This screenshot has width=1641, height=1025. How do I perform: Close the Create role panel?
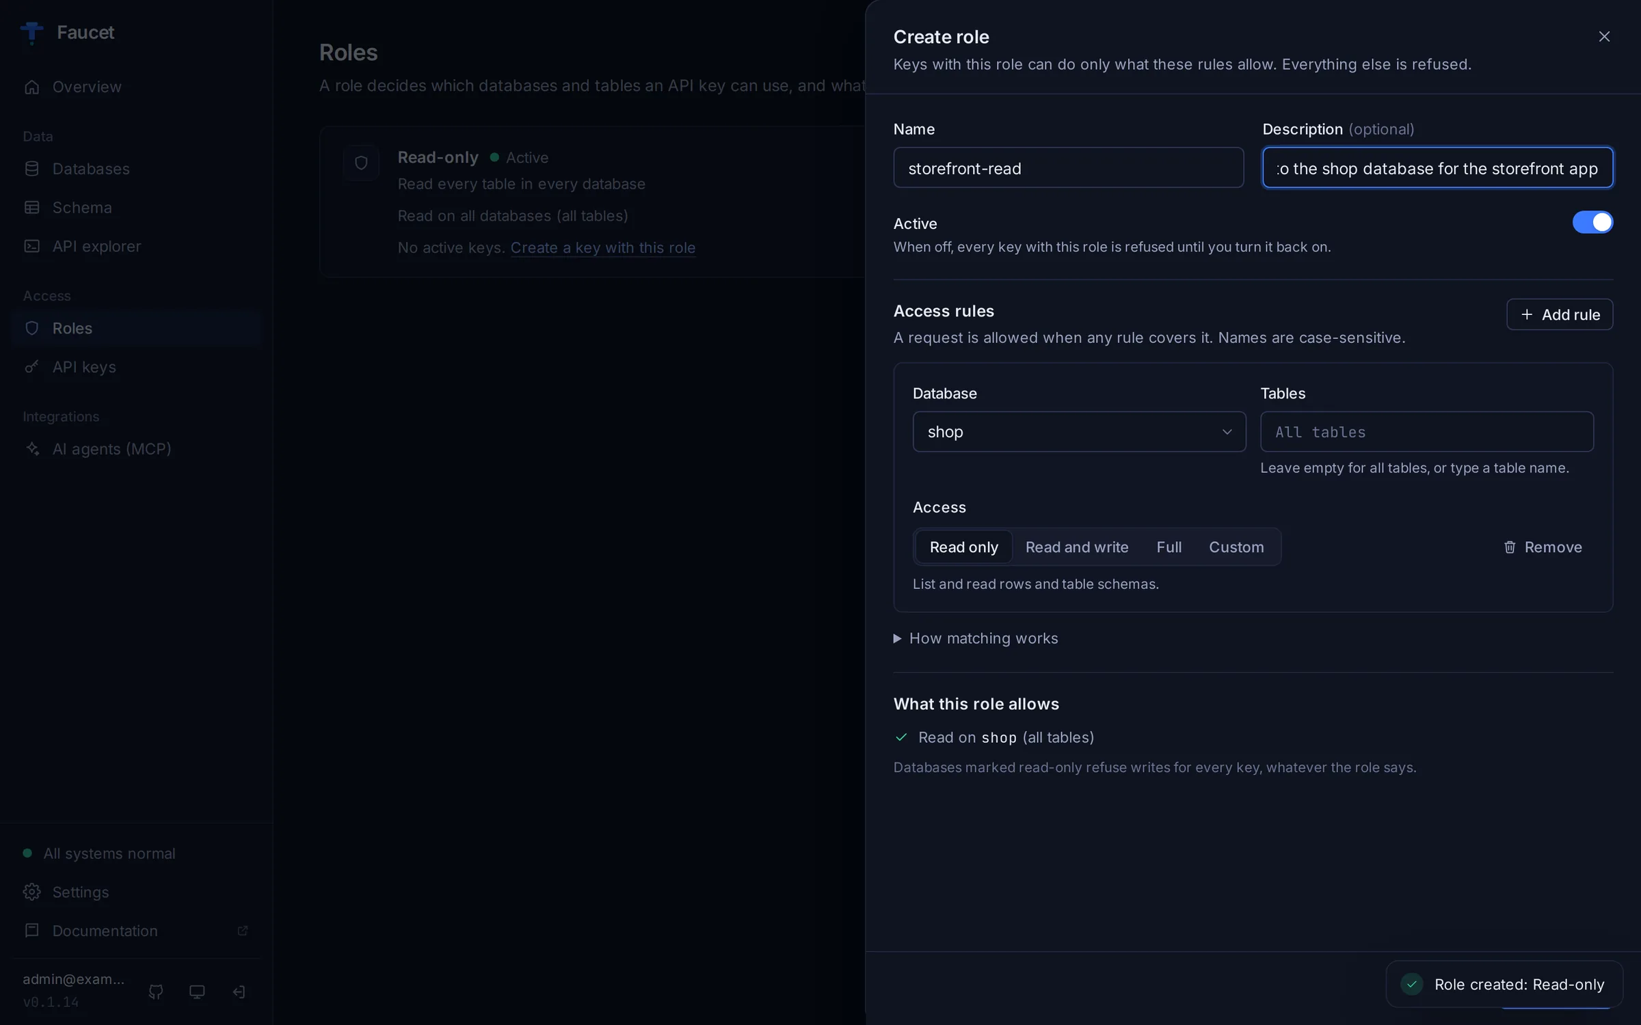(x=1604, y=37)
